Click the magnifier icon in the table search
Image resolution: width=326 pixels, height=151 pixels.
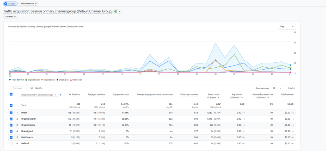click(32, 88)
